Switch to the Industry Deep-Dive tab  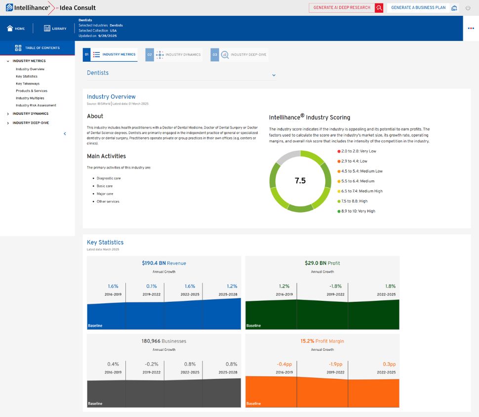tap(239, 54)
